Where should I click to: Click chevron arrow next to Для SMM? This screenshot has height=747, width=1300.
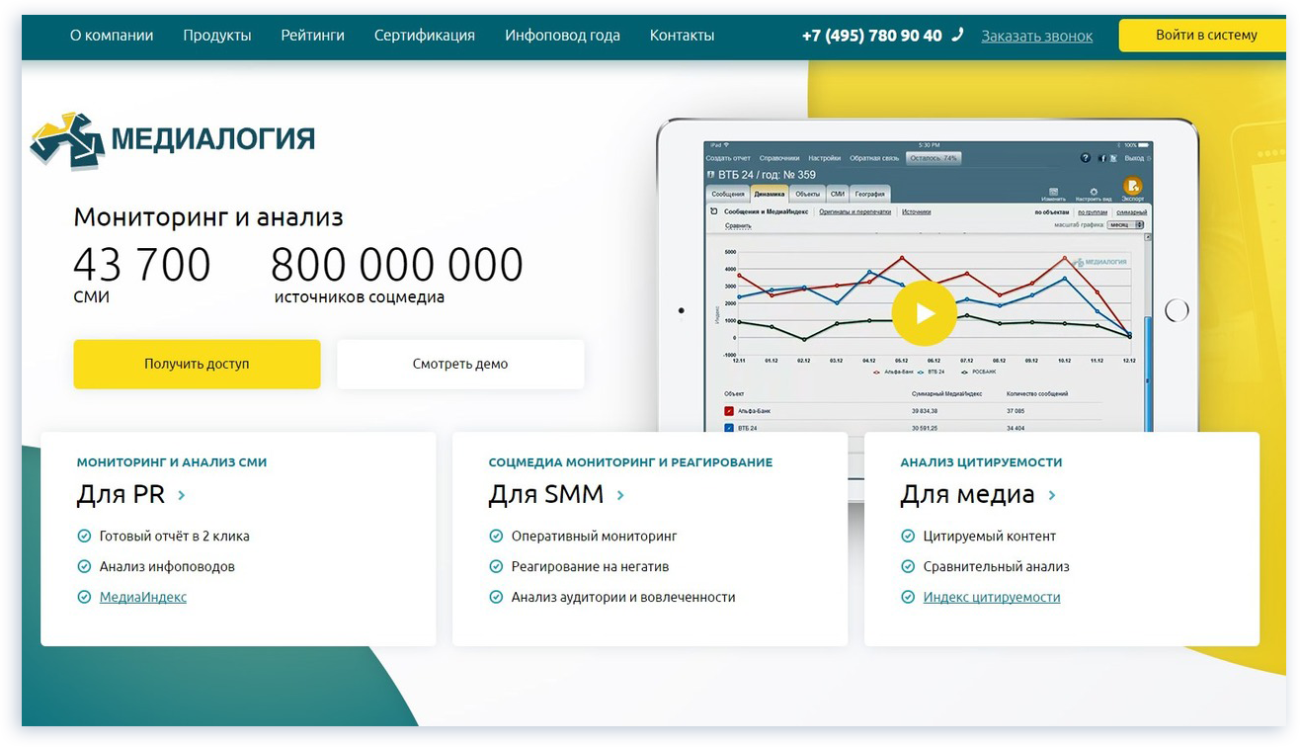click(620, 495)
